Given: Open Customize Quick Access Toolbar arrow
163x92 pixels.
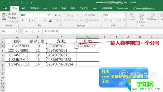Looking at the screenshot, I should click(x=31, y=3).
